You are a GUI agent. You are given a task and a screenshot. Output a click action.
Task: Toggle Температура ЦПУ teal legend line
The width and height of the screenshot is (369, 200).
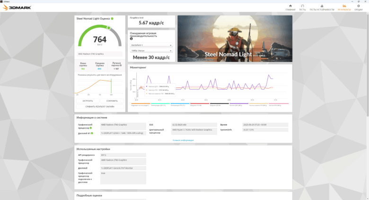160,104
